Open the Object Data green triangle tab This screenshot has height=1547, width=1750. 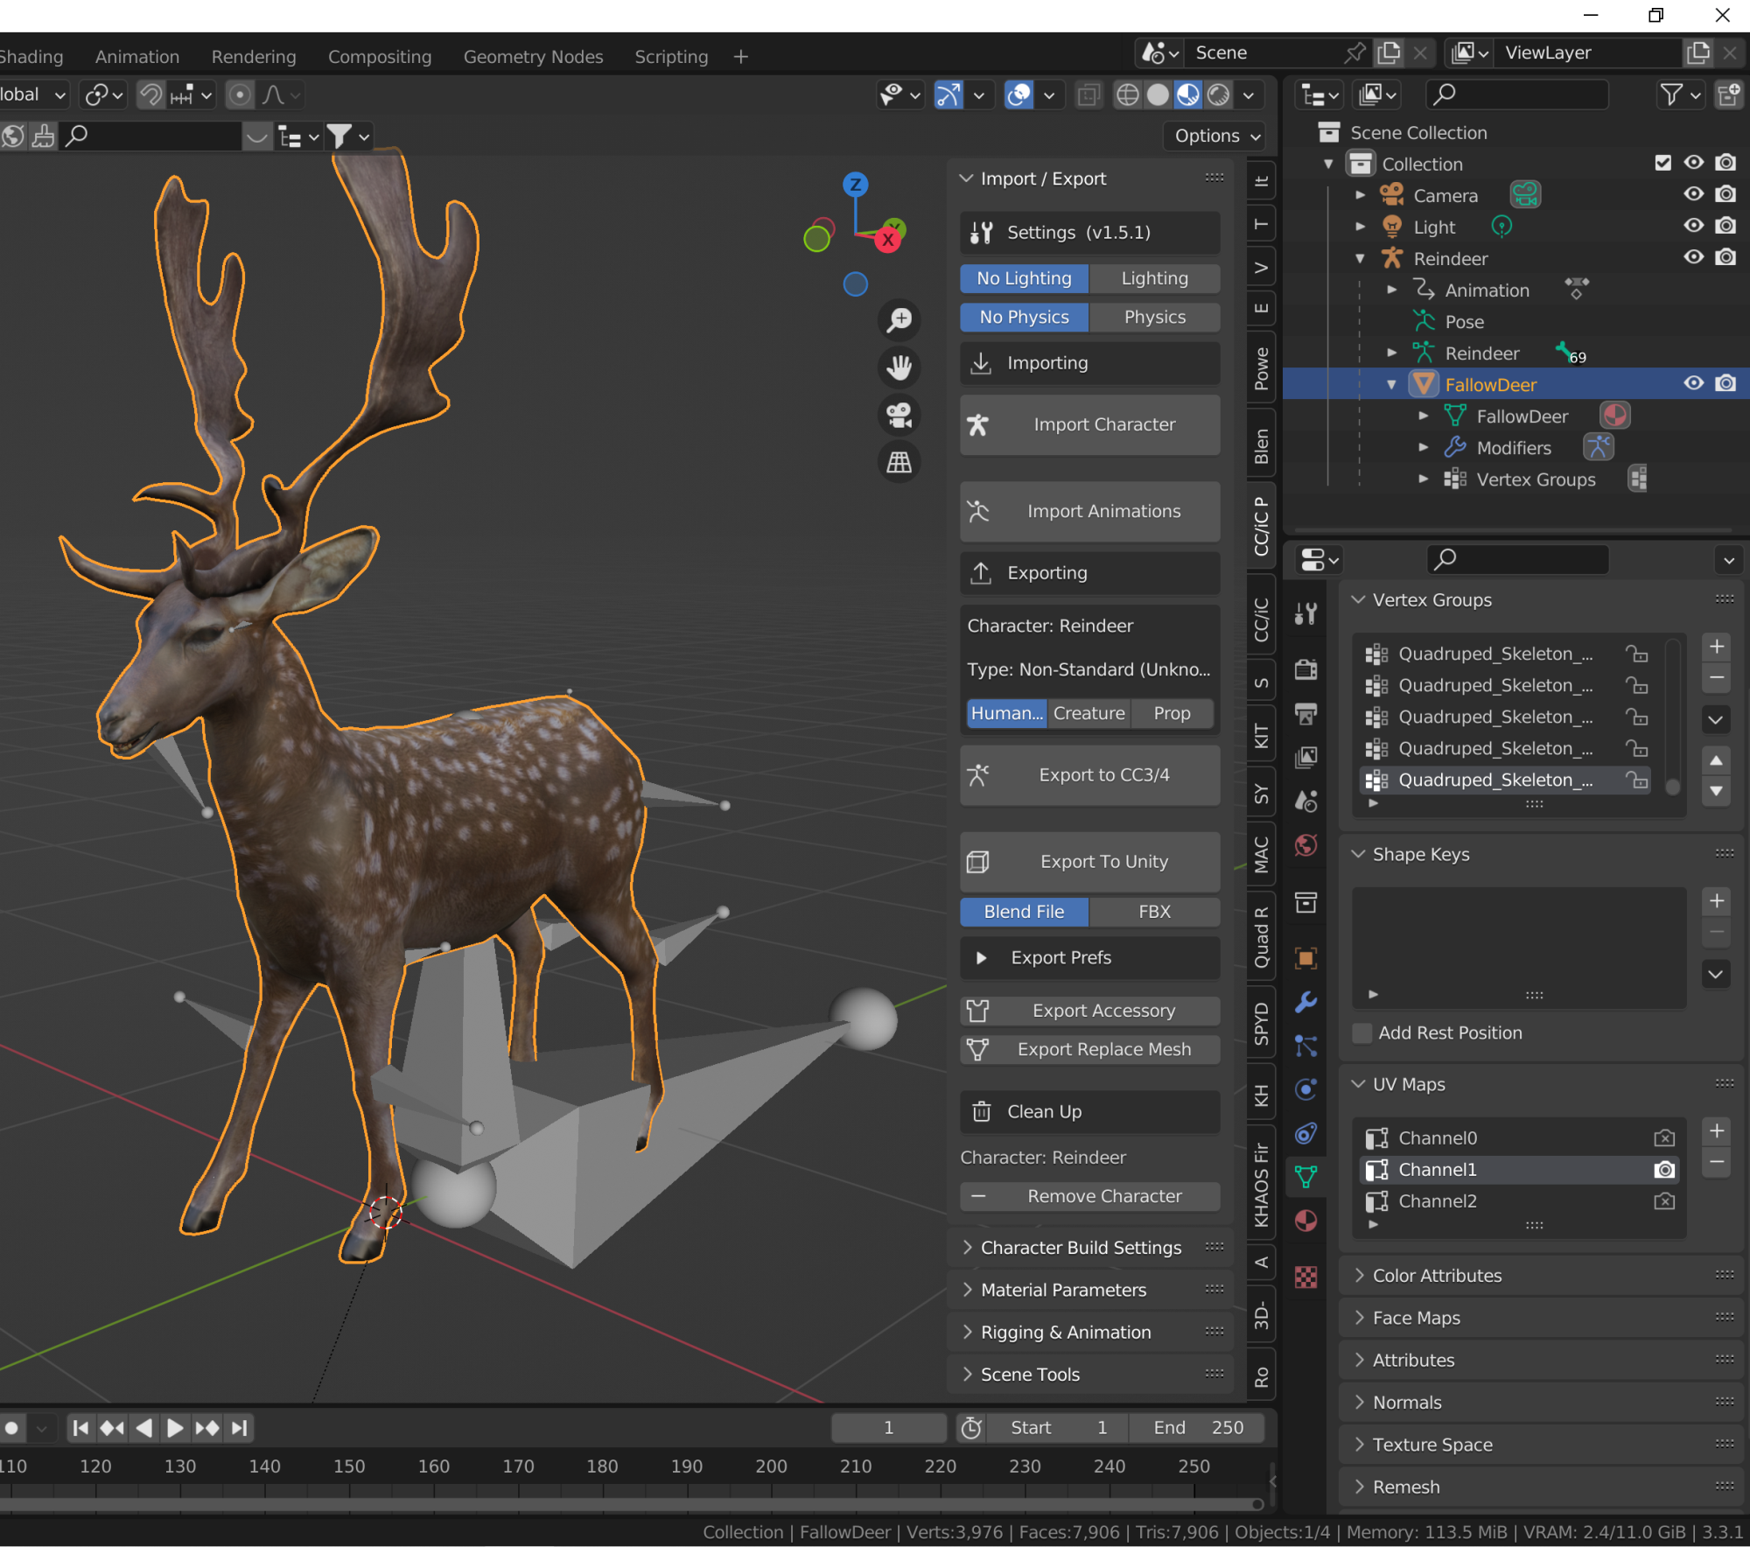1305,1177
